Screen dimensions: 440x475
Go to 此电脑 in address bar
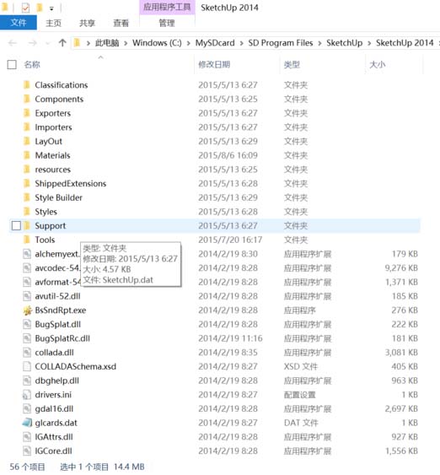pyautogui.click(x=107, y=43)
